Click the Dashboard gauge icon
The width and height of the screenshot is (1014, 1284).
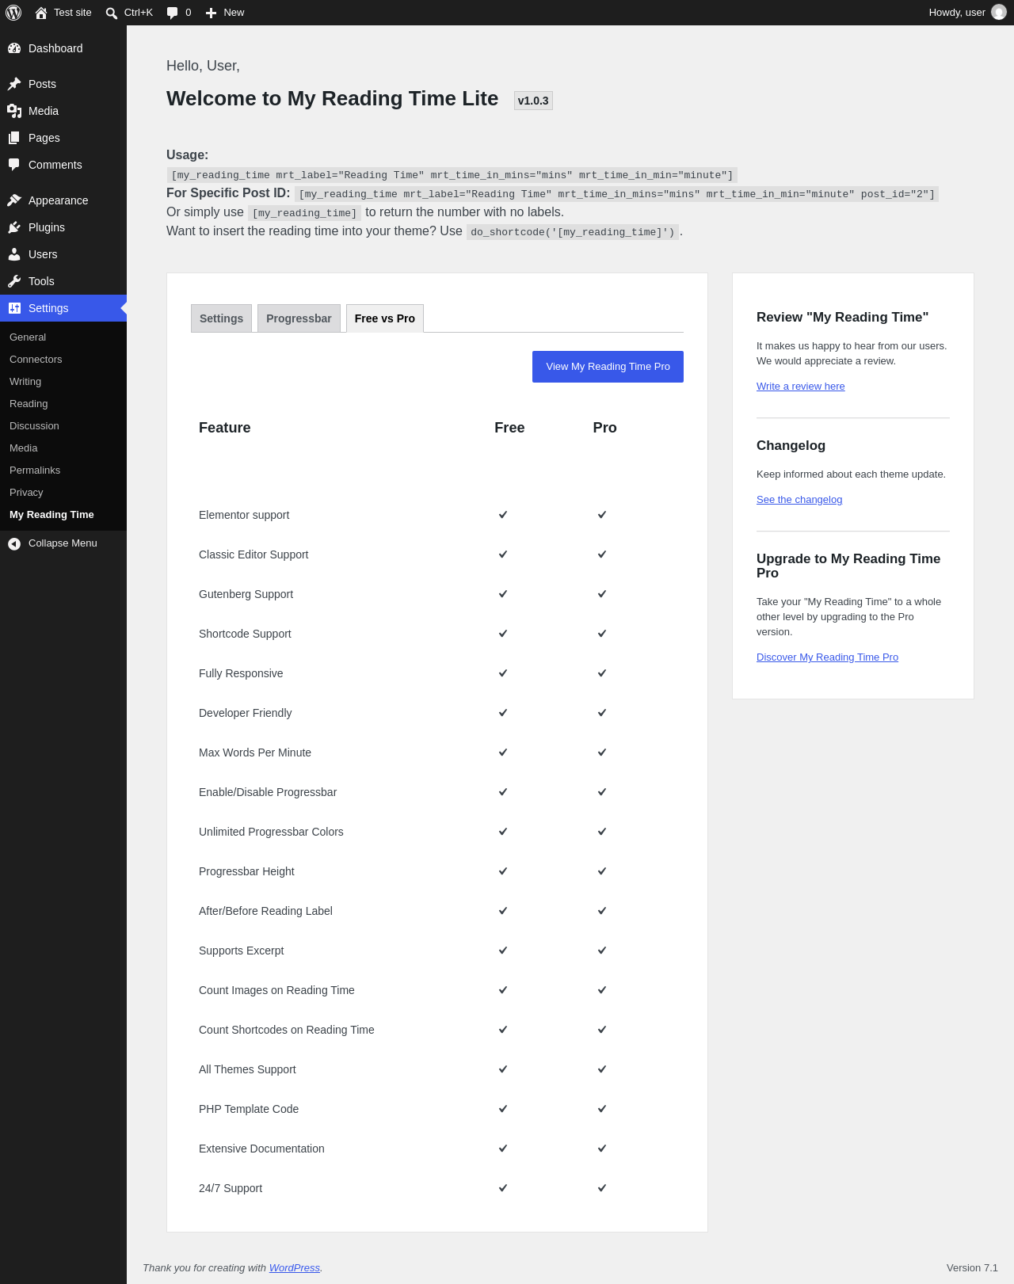coord(14,48)
